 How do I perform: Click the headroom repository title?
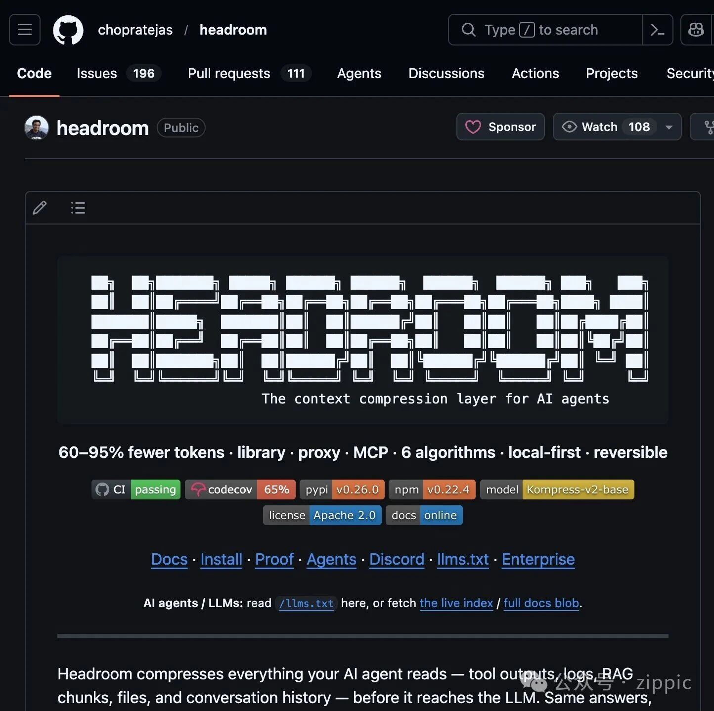point(103,128)
